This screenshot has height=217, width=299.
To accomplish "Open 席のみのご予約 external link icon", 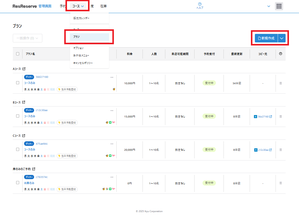I will [x=34, y=169].
